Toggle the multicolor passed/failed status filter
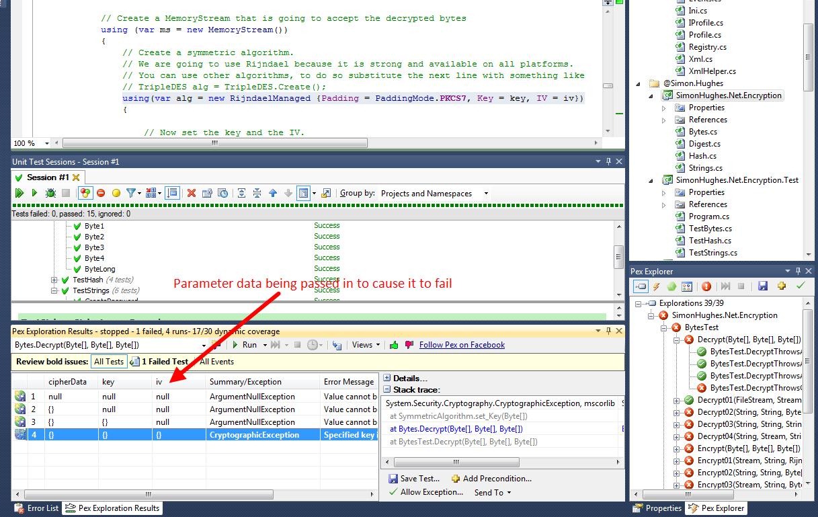Screen dimensions: 818x517 (85, 193)
